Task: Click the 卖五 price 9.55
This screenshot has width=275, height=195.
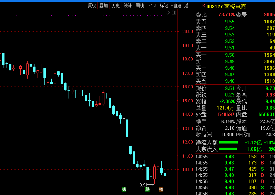Action: pos(230,22)
